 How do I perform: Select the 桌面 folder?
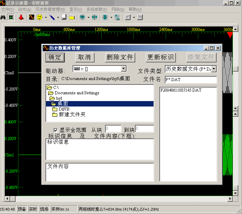tap(100, 104)
